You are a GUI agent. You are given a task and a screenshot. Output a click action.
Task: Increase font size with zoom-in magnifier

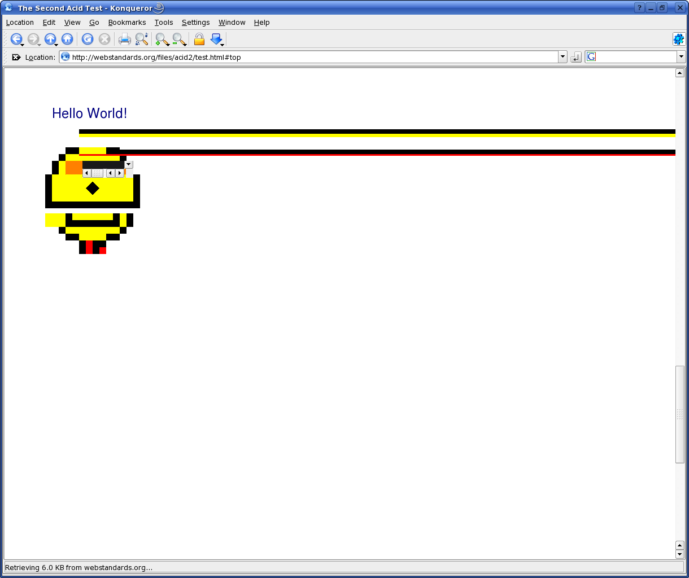point(163,39)
